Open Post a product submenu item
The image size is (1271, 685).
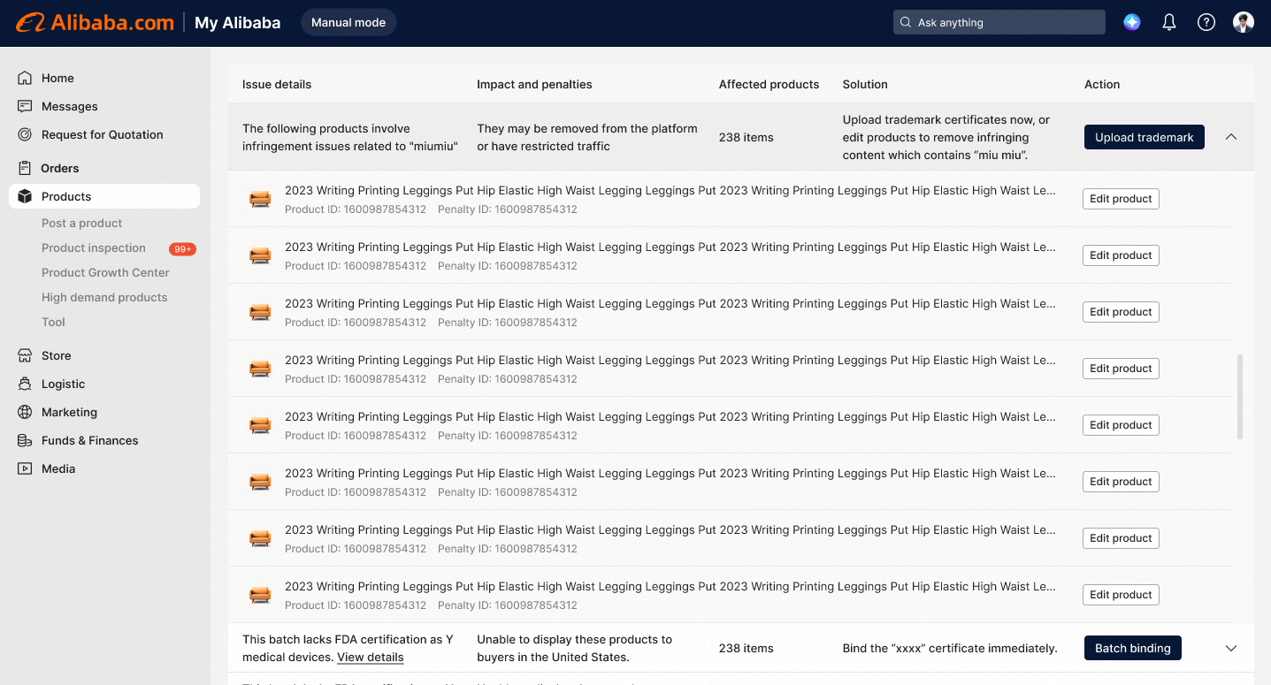pyautogui.click(x=81, y=223)
